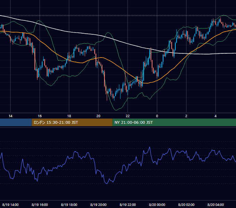The image size is (236, 208).
Task: Click the 8/19 22:00 date label
Action: coord(128,205)
